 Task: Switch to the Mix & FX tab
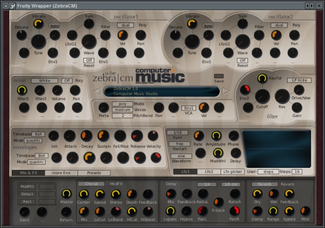[29, 173]
